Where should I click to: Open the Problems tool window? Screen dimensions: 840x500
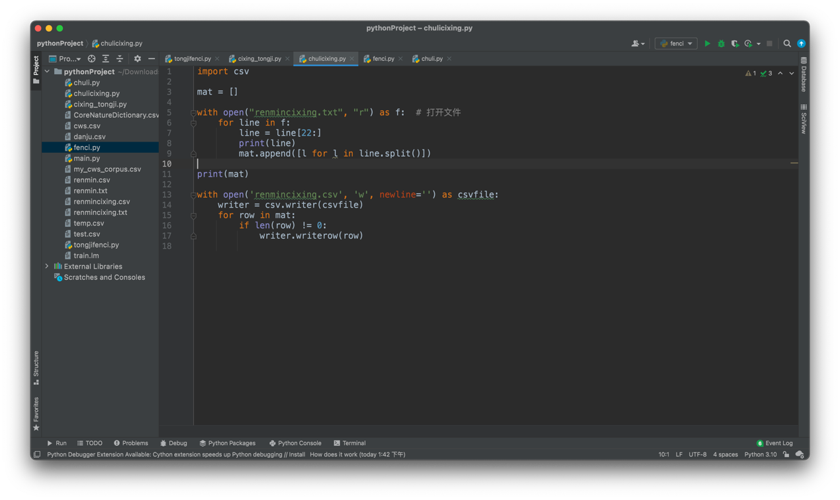[131, 443]
